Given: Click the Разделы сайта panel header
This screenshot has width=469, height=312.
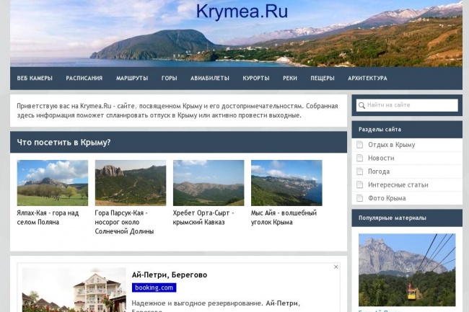Looking at the screenshot, I should click(x=407, y=130).
